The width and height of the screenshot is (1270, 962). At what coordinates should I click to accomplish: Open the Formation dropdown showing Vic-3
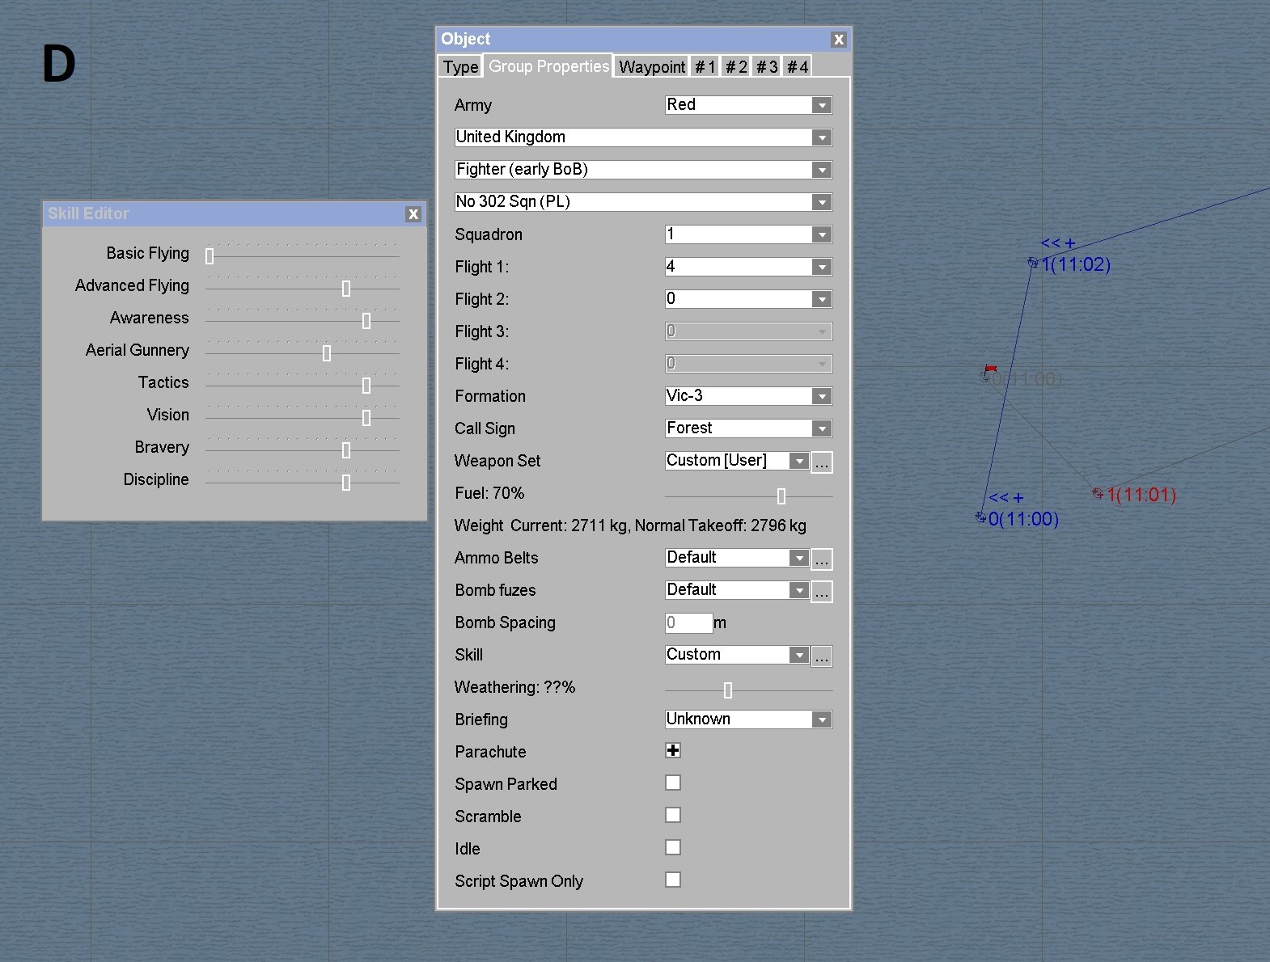coord(822,396)
